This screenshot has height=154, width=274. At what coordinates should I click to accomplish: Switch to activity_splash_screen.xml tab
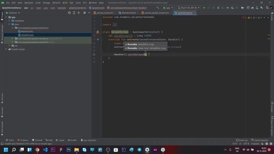(x=156, y=13)
